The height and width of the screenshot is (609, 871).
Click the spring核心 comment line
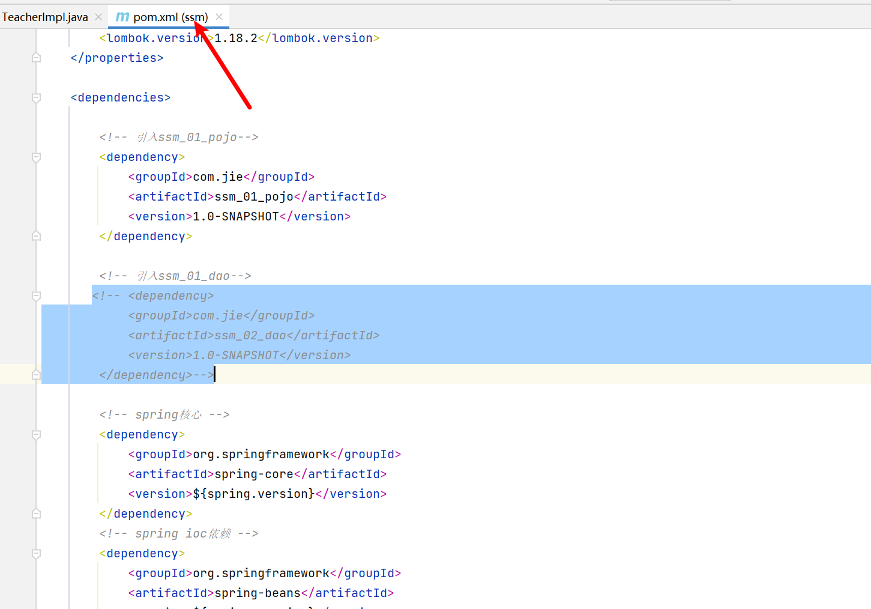164,414
